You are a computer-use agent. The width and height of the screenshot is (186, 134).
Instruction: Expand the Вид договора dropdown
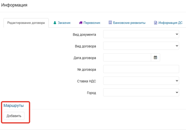[x=141, y=46]
